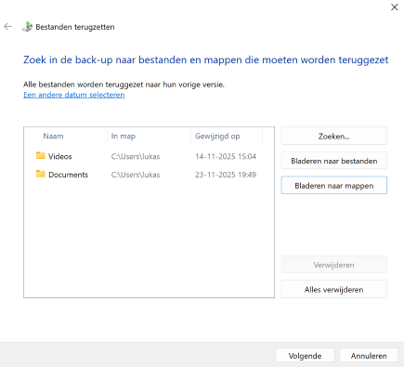Click date 23-11-2025 19:49
Screen dimensions: 404x367
click(x=226, y=175)
